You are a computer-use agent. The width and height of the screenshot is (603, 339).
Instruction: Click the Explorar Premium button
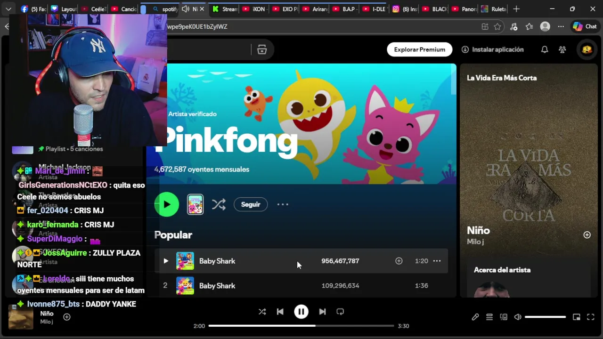point(420,49)
